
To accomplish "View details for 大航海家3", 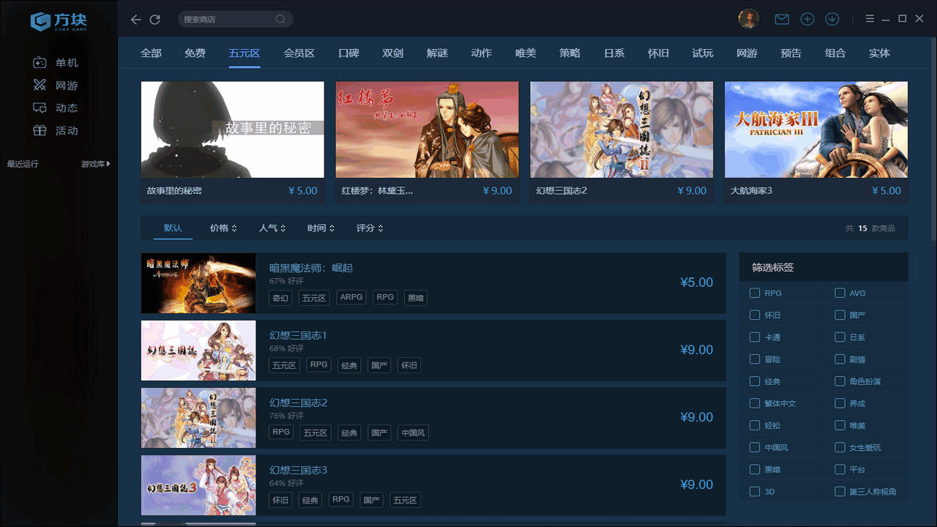I will coord(815,130).
